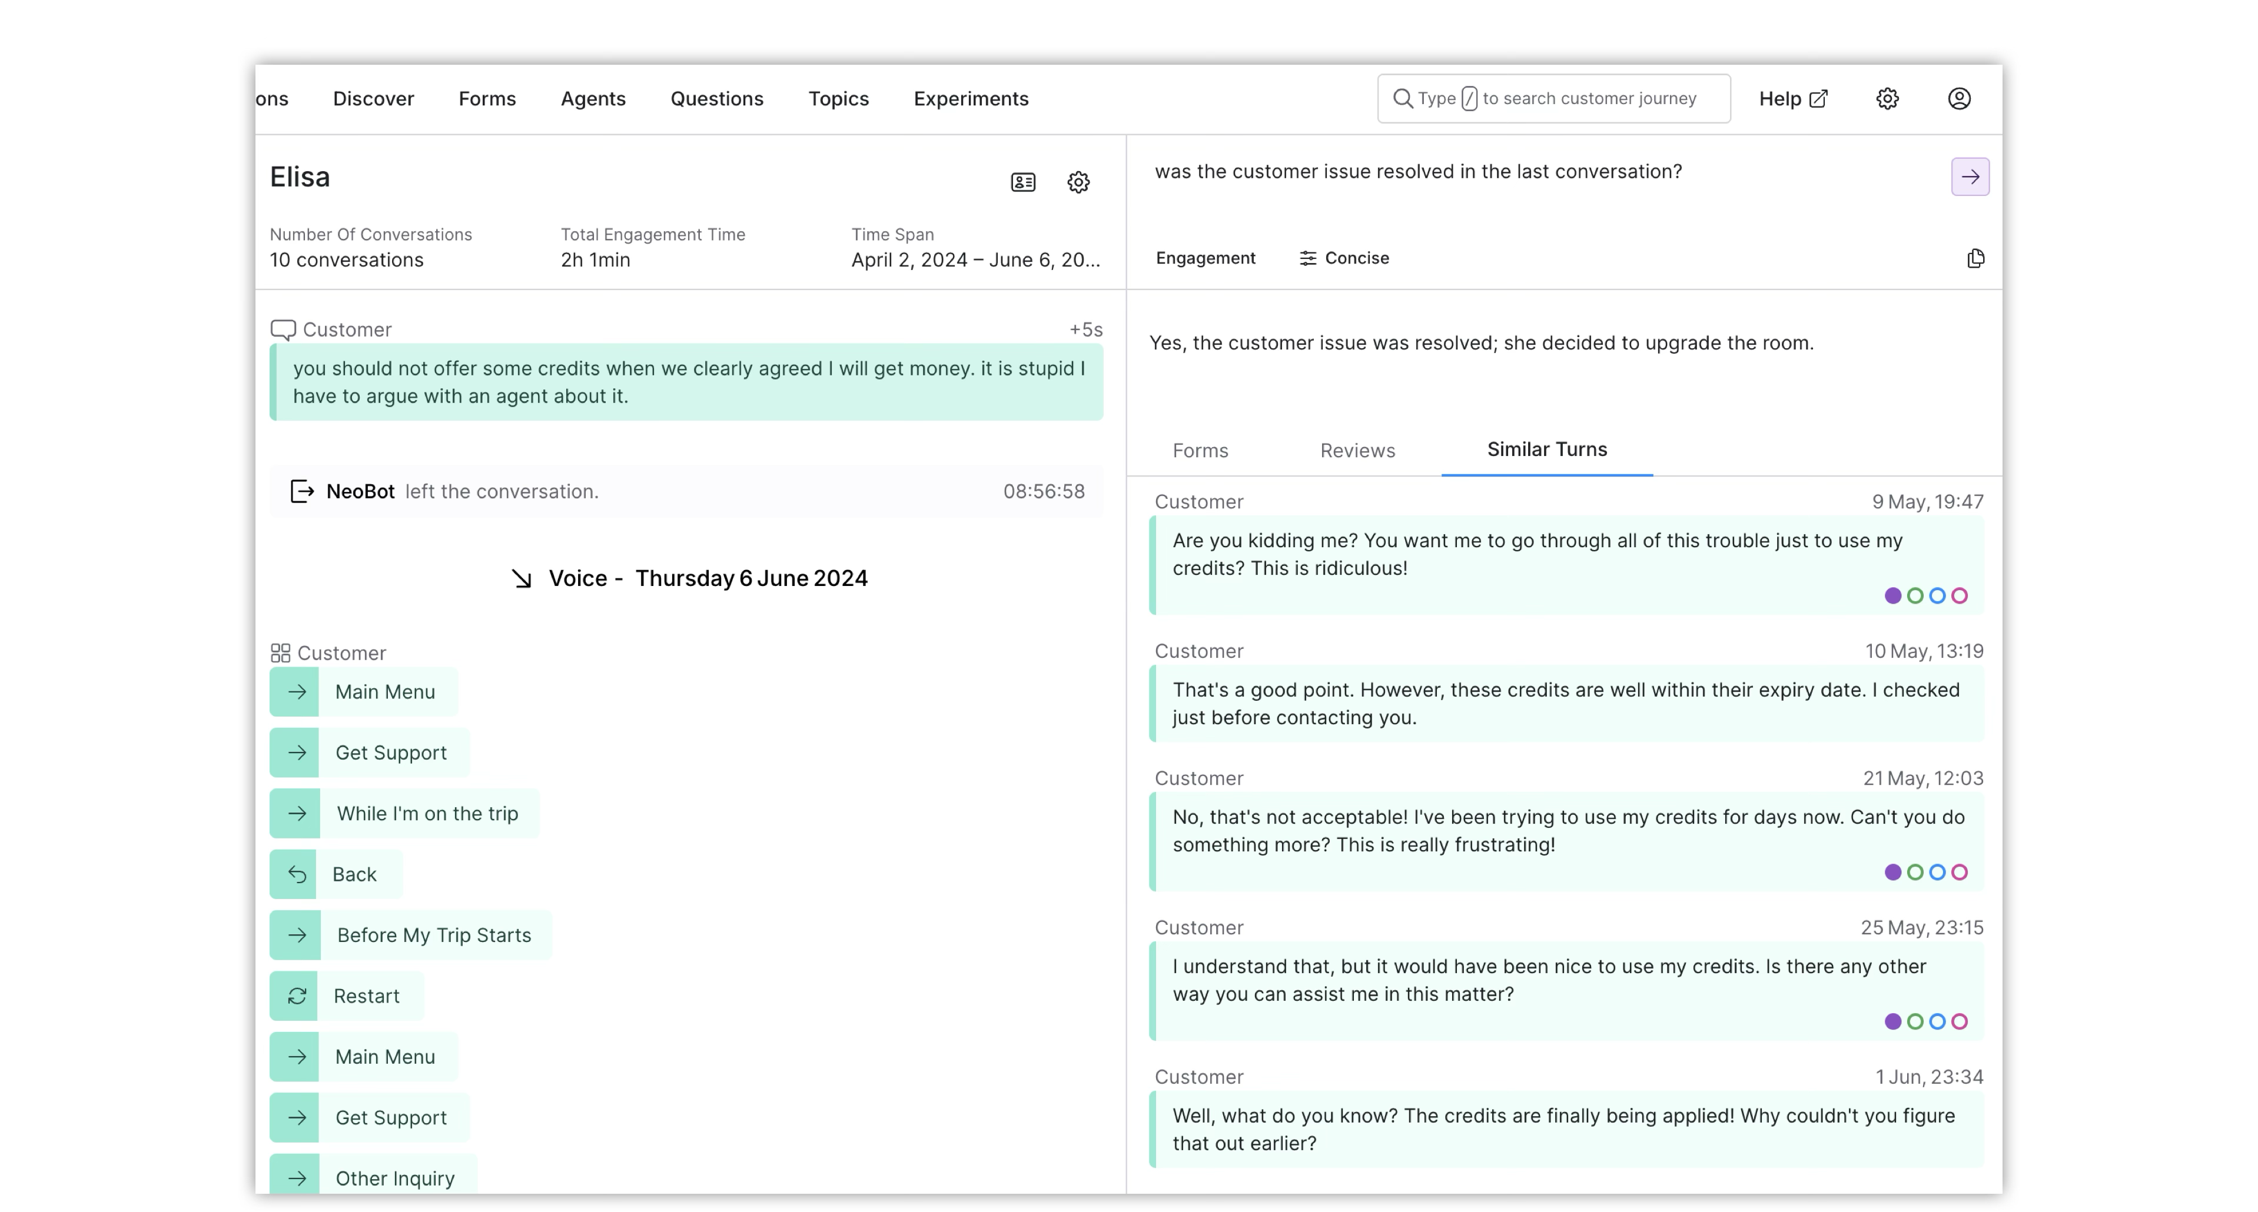
Task: Click the '9 May, 19:47' timestamp
Action: pyautogui.click(x=1928, y=502)
